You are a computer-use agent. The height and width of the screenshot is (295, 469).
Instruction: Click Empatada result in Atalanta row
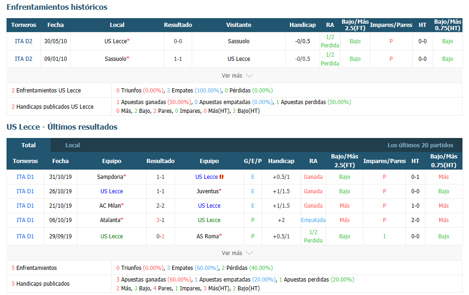pos(313,220)
